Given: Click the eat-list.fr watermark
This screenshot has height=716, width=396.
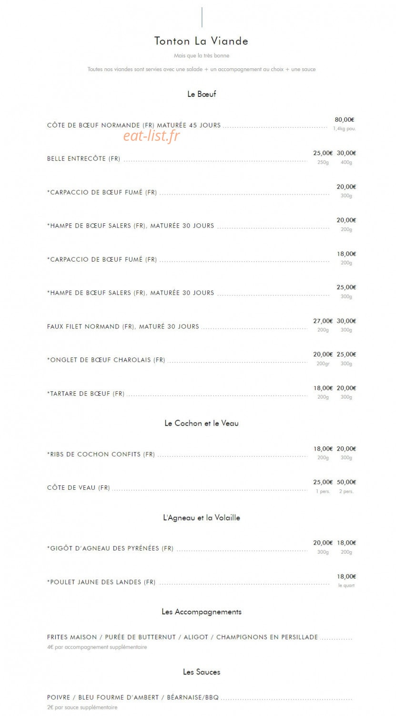Looking at the screenshot, I should click(x=151, y=136).
